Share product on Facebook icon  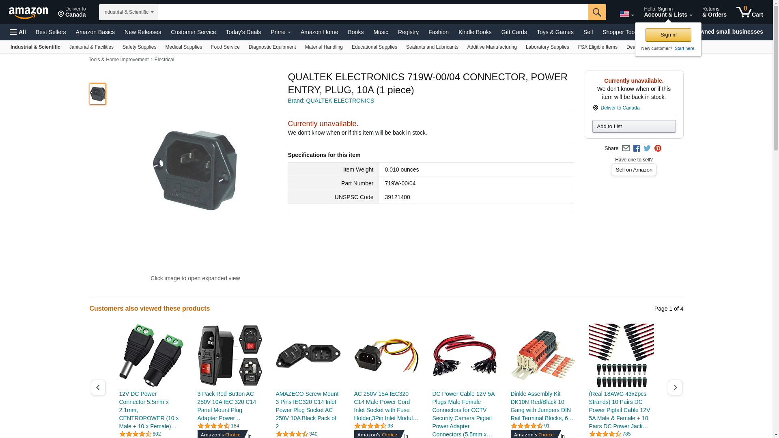click(x=637, y=148)
